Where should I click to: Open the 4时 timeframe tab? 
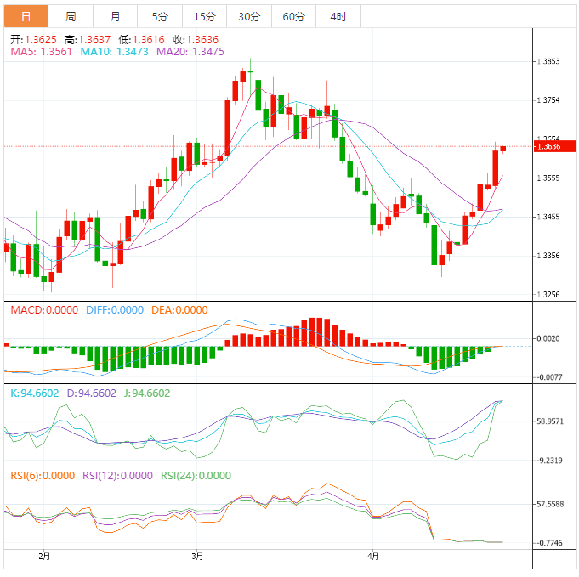point(338,16)
